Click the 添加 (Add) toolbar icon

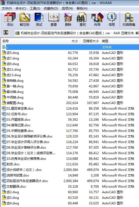point(10,17)
